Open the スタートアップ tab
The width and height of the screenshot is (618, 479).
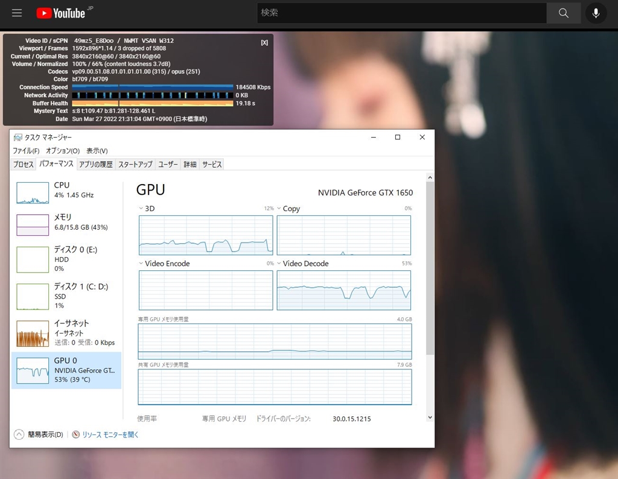(135, 164)
